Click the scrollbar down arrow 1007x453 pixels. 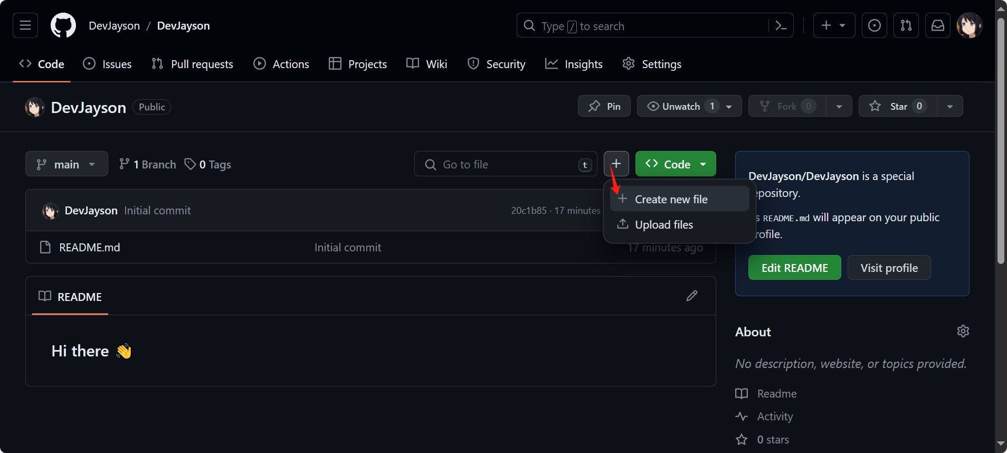coord(1001,443)
